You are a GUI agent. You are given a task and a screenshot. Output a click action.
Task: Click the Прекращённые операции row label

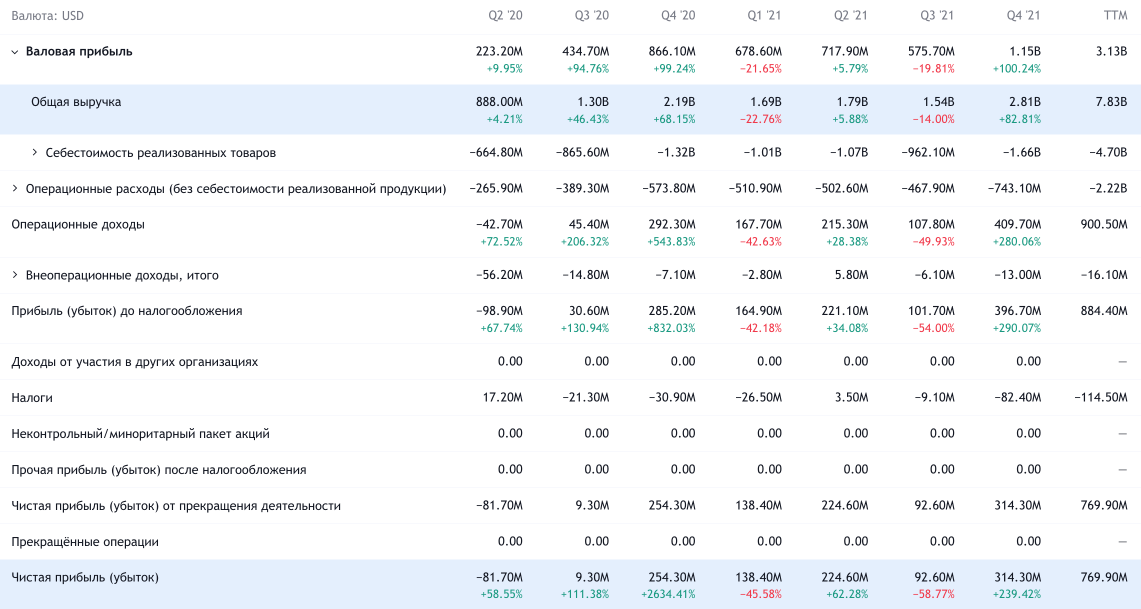pos(85,542)
